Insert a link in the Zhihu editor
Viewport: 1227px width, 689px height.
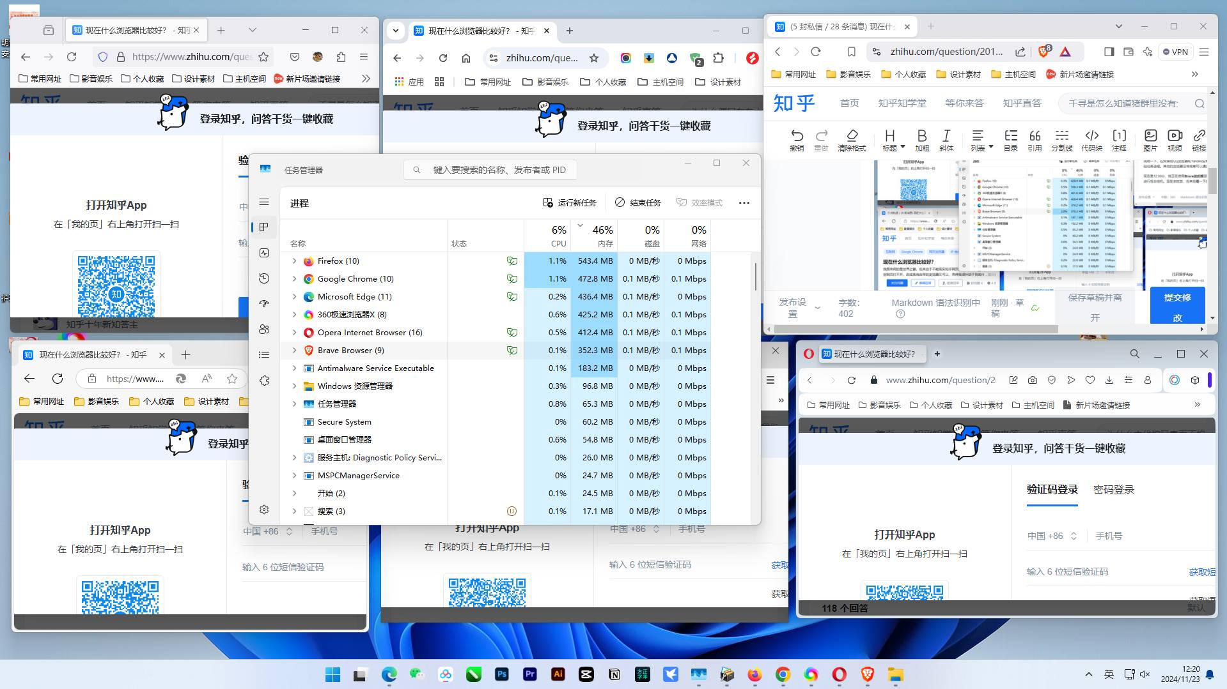1199,140
